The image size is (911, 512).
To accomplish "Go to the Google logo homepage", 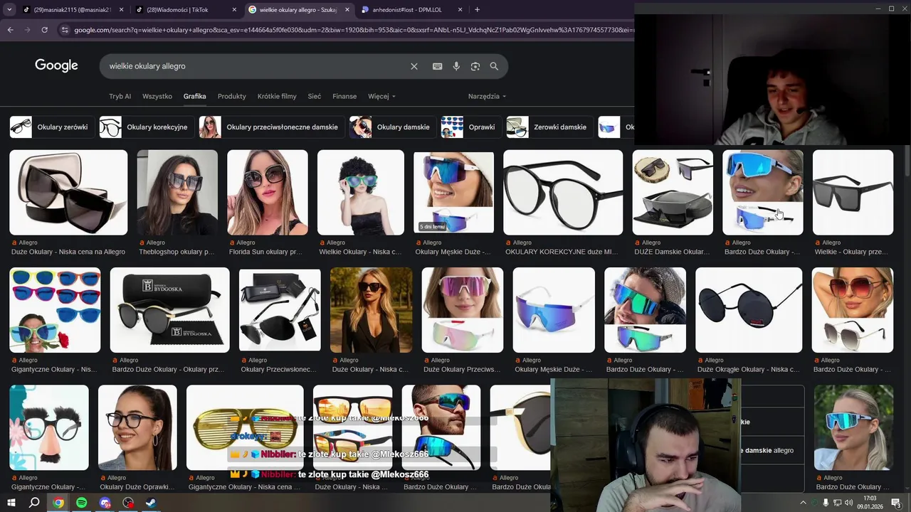I will (x=56, y=65).
